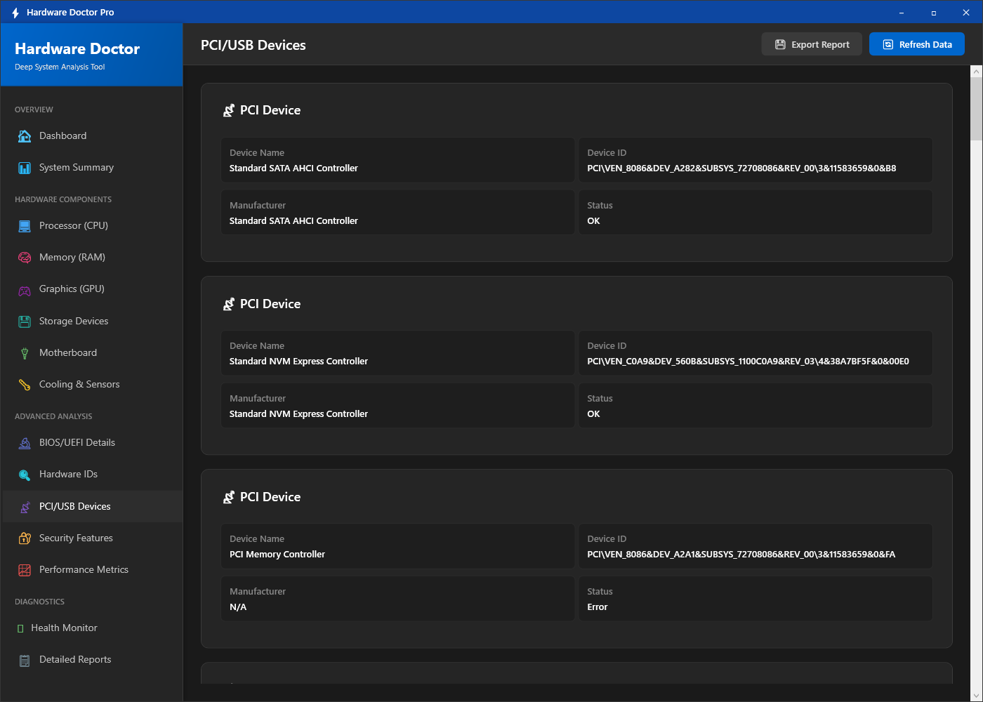983x702 pixels.
Task: Click the lightning bolt app icon in title bar
Action: click(x=15, y=13)
